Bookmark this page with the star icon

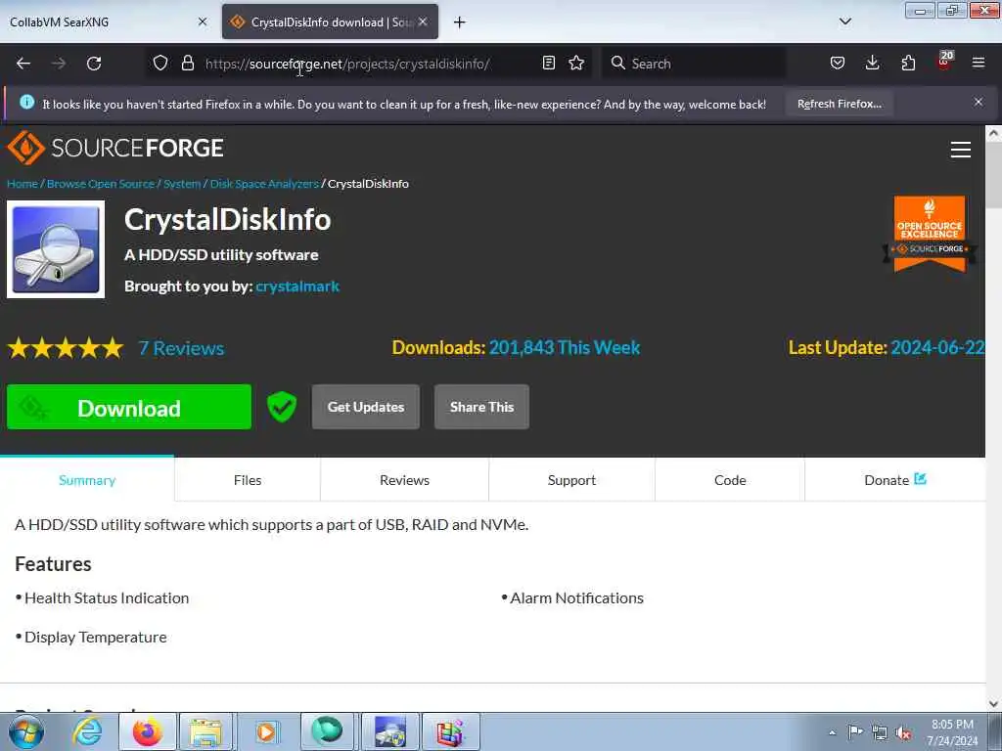pos(576,63)
